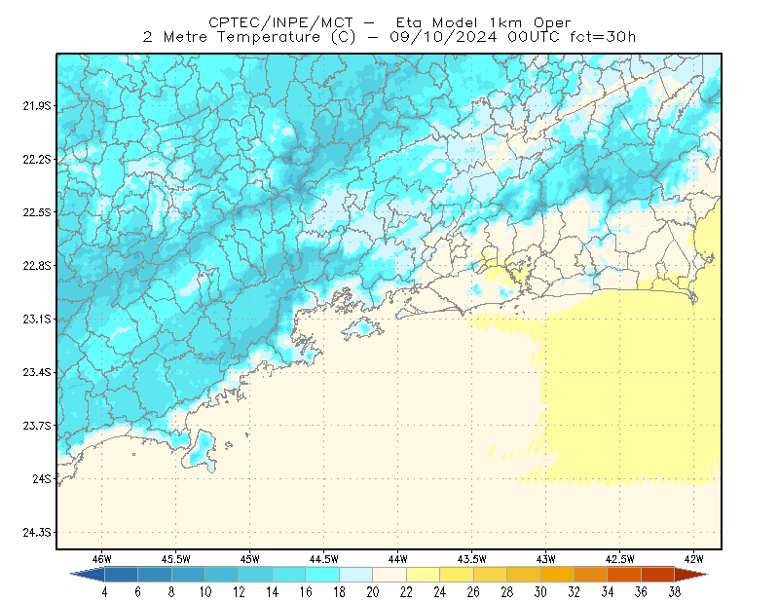This screenshot has height=602, width=779.
Task: Click the 22.5S latitude label
Action: (37, 212)
